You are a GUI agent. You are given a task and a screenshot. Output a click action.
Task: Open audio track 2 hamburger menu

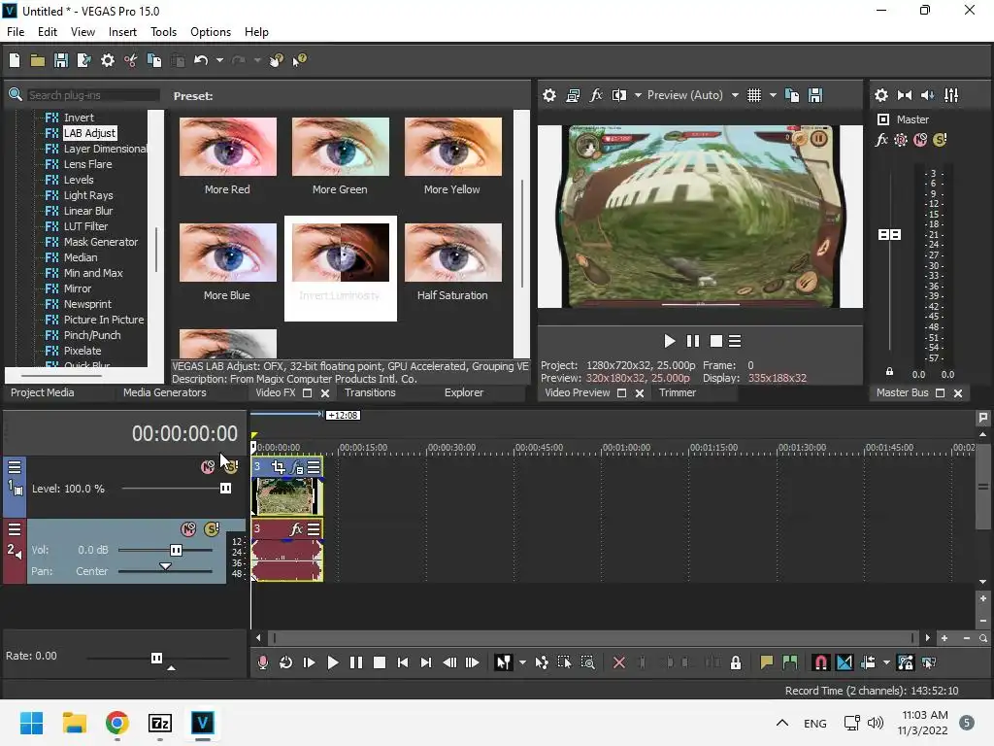tap(14, 529)
